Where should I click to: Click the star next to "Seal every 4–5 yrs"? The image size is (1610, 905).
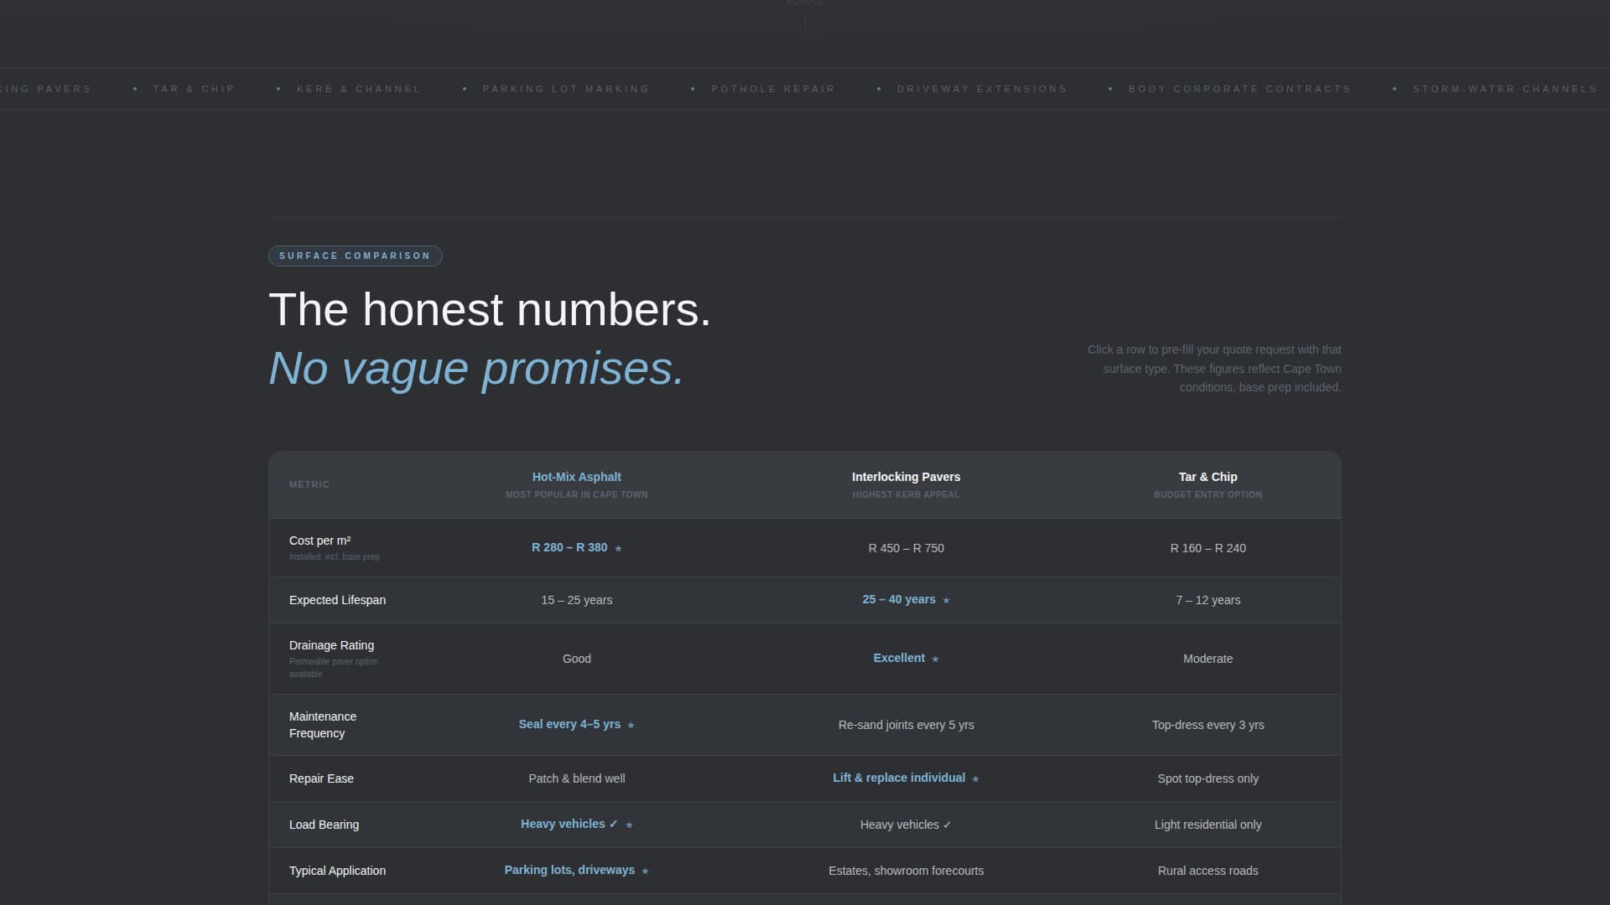(630, 725)
